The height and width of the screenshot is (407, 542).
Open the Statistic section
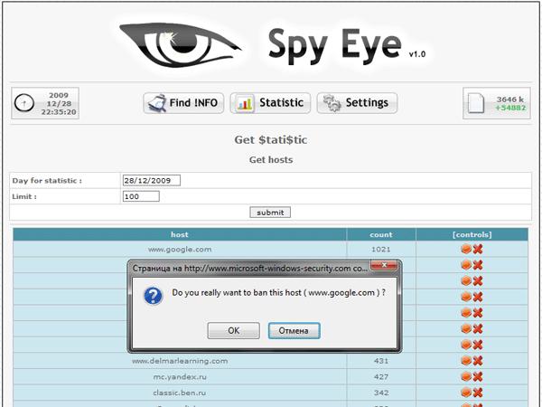pos(270,103)
